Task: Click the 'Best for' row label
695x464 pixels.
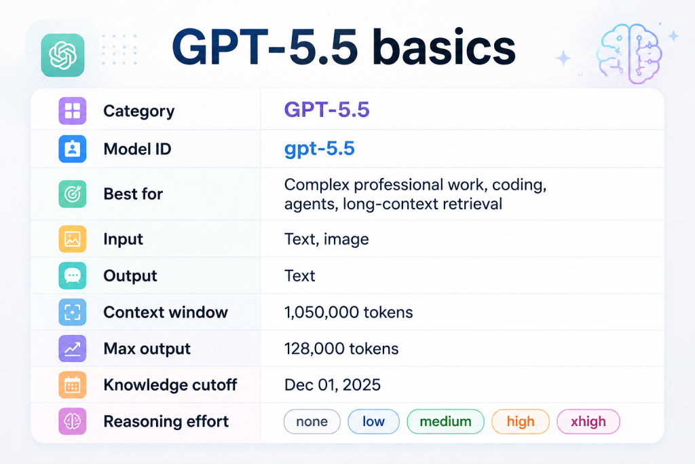Action: (x=133, y=194)
